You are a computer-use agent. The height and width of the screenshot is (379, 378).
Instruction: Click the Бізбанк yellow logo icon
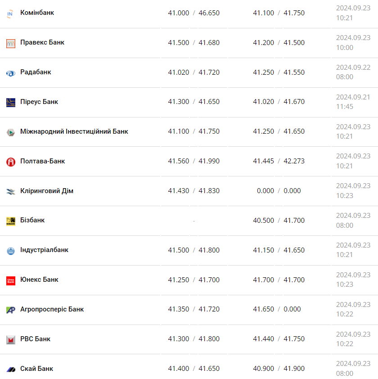(x=11, y=221)
